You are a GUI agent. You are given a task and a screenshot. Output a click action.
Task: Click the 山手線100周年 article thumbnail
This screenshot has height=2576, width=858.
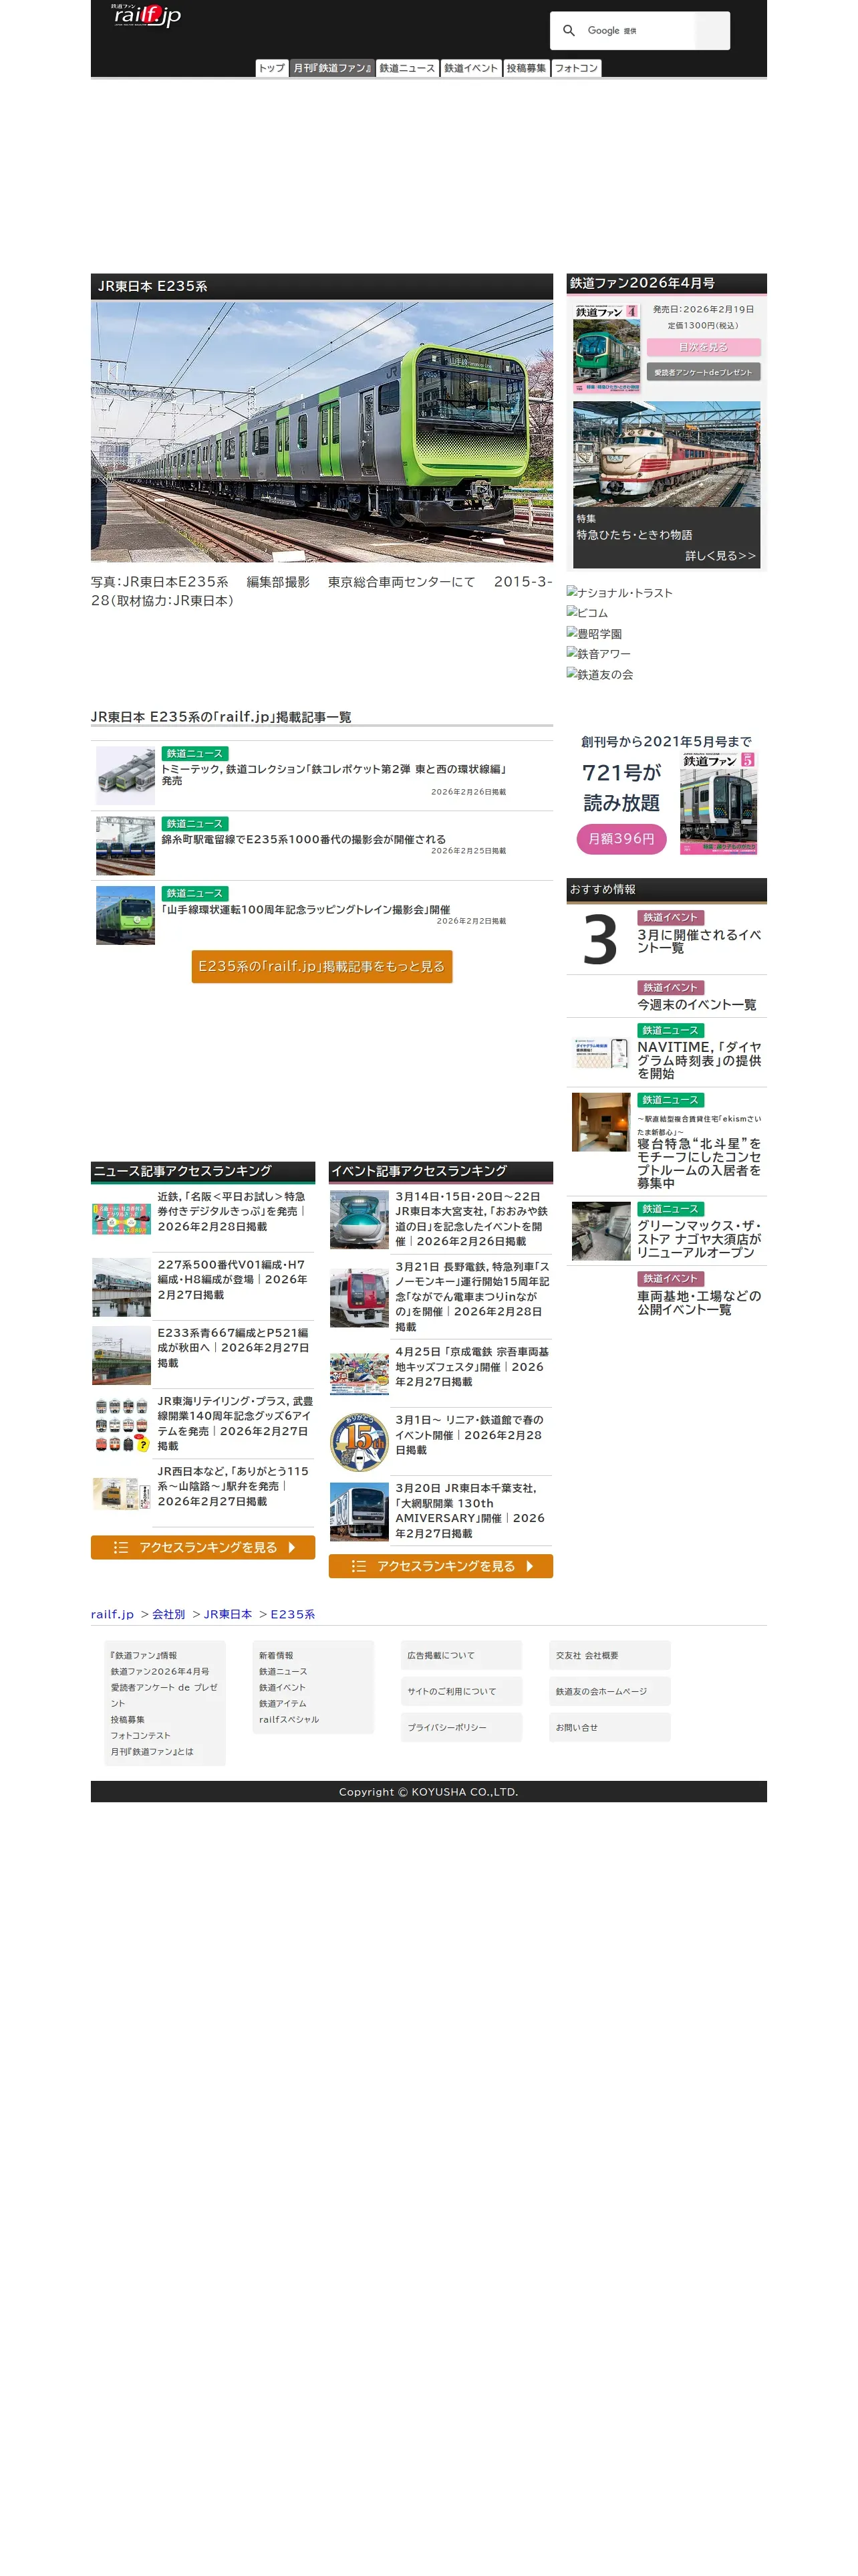point(125,915)
